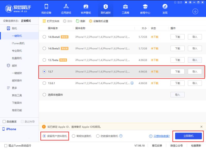The image size is (206, 149).
Task: Download the 13.7 firmware
Action: coord(177,72)
